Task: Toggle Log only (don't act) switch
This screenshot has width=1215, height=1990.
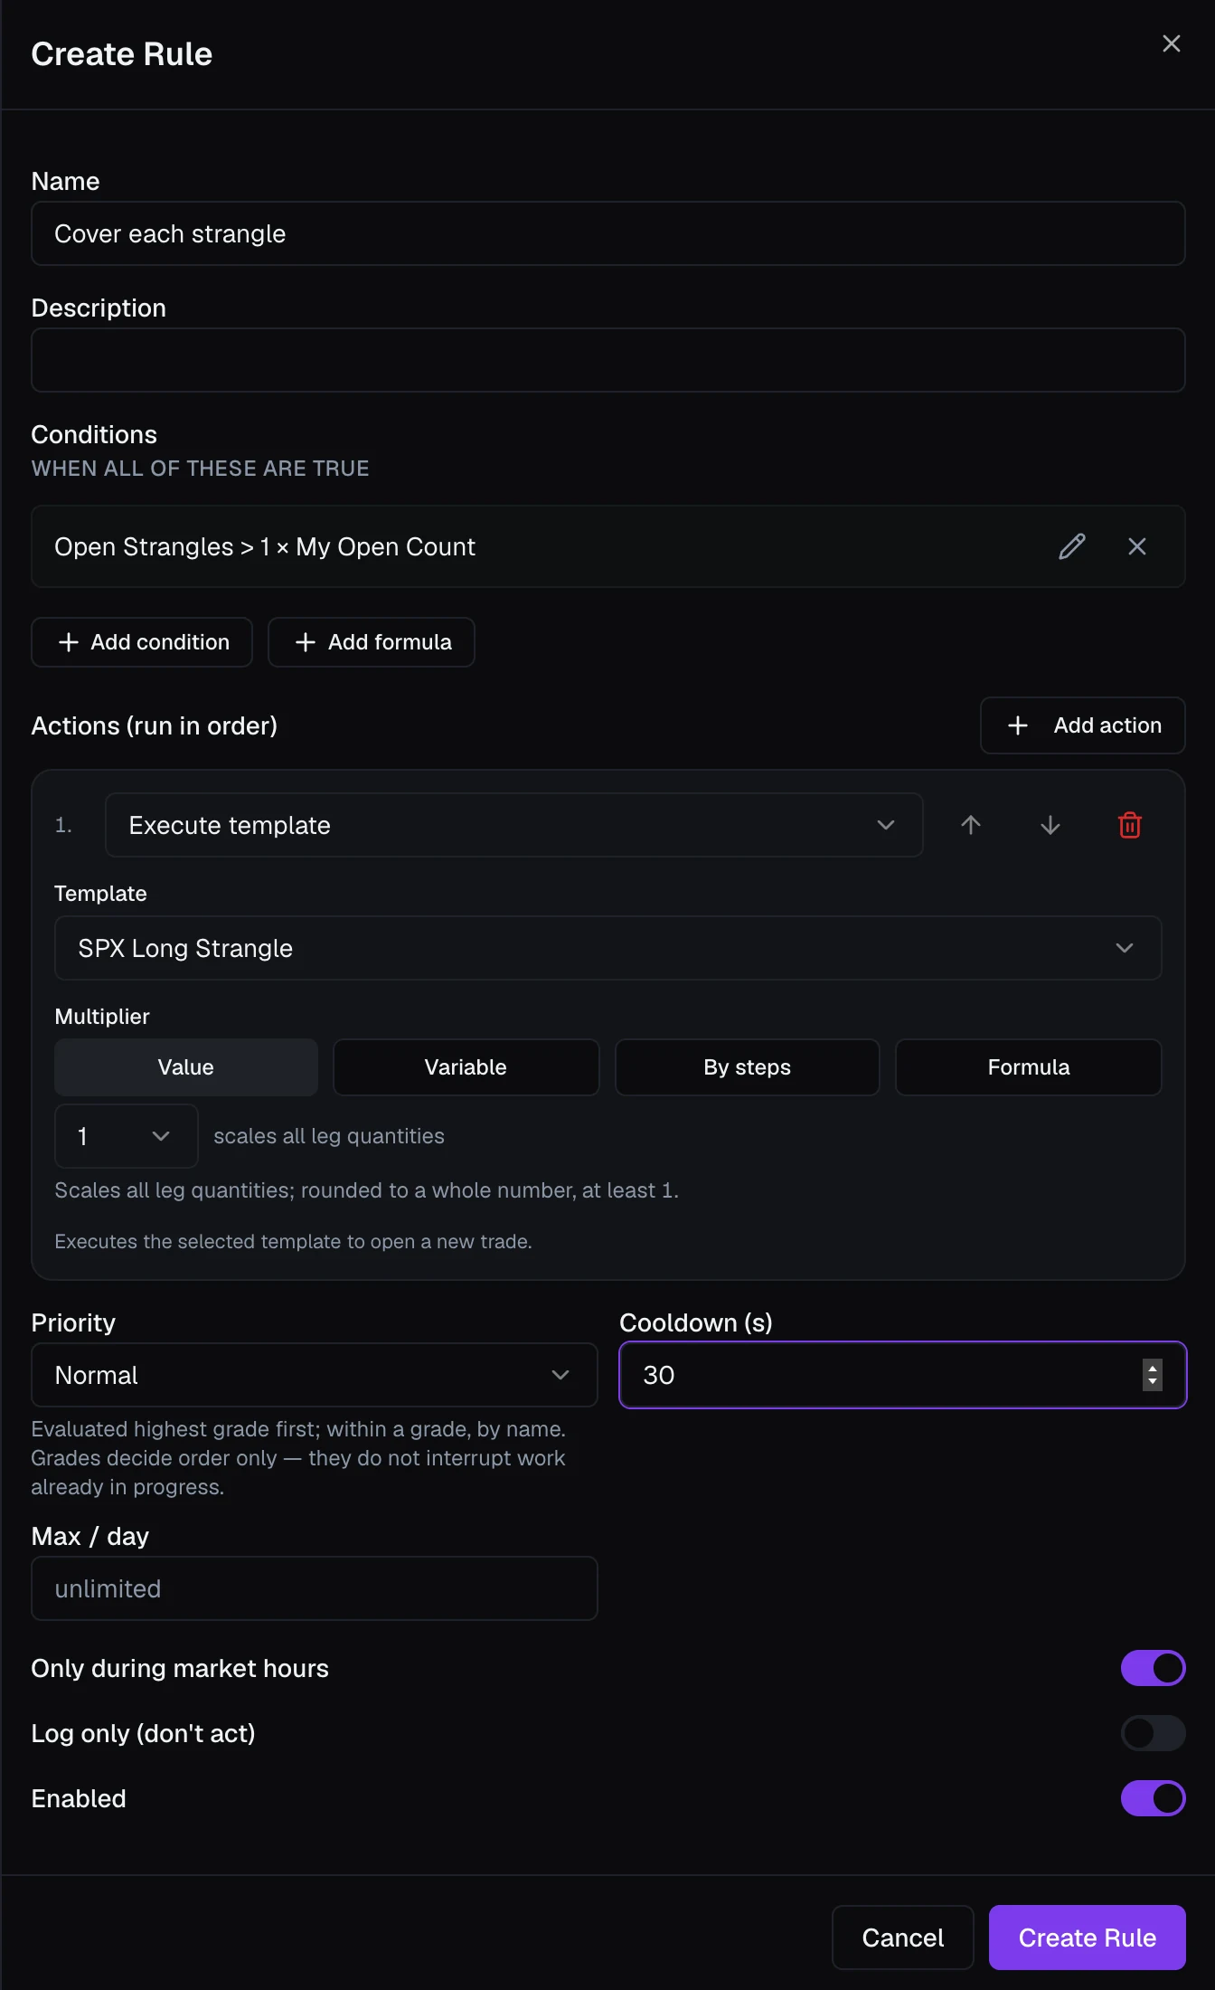Action: [1154, 1733]
